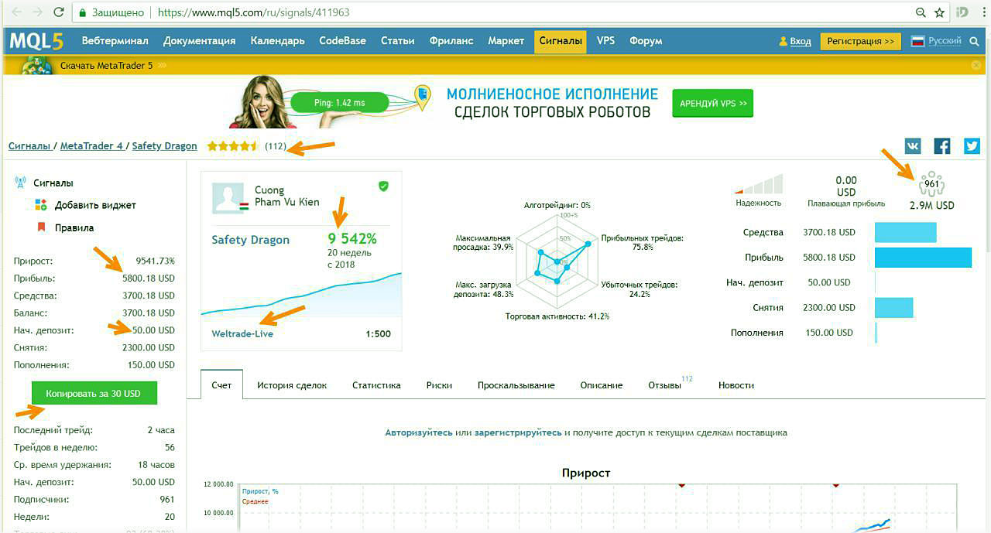The width and height of the screenshot is (991, 533).
Task: Bookmark page with browser star icon
Action: [x=940, y=12]
